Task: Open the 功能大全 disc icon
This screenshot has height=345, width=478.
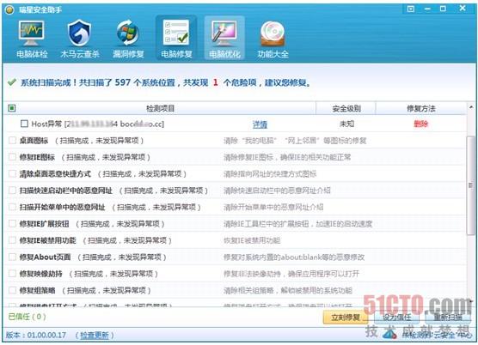Action: (273, 33)
